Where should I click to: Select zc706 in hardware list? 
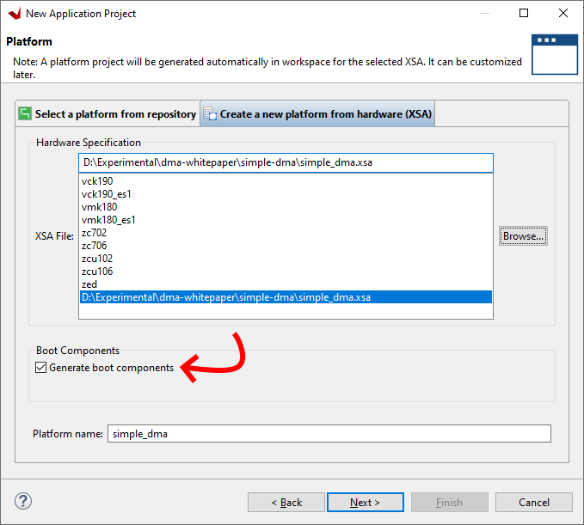point(286,246)
